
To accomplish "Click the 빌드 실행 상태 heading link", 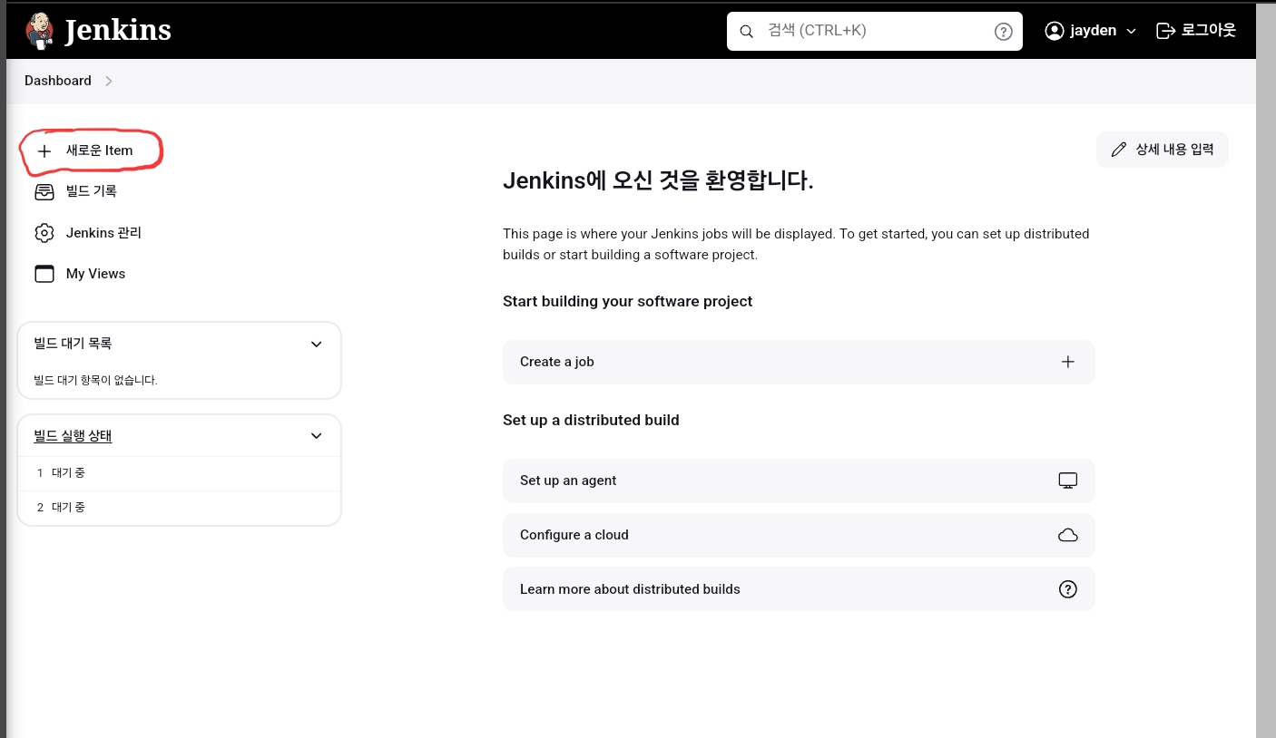I will click(x=73, y=435).
